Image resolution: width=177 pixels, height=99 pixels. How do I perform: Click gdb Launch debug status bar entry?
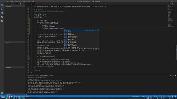[x=22, y=96]
